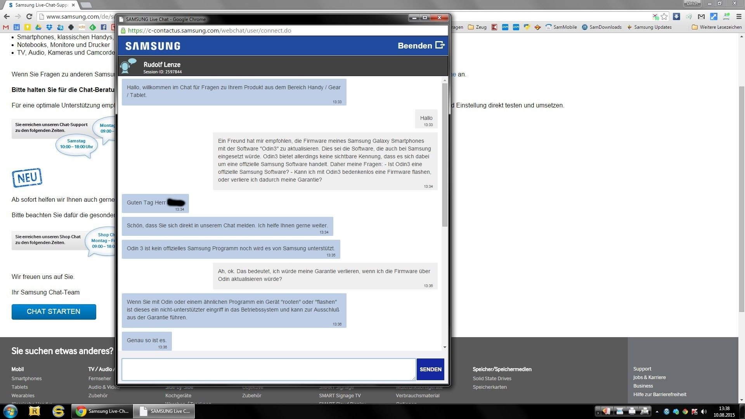The image size is (745, 419).
Task: Open the xda bookmark icon
Action: pyautogui.click(x=81, y=27)
